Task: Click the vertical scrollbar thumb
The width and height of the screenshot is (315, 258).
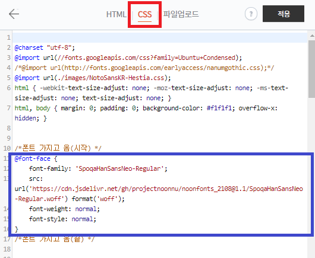Action: coord(311,69)
